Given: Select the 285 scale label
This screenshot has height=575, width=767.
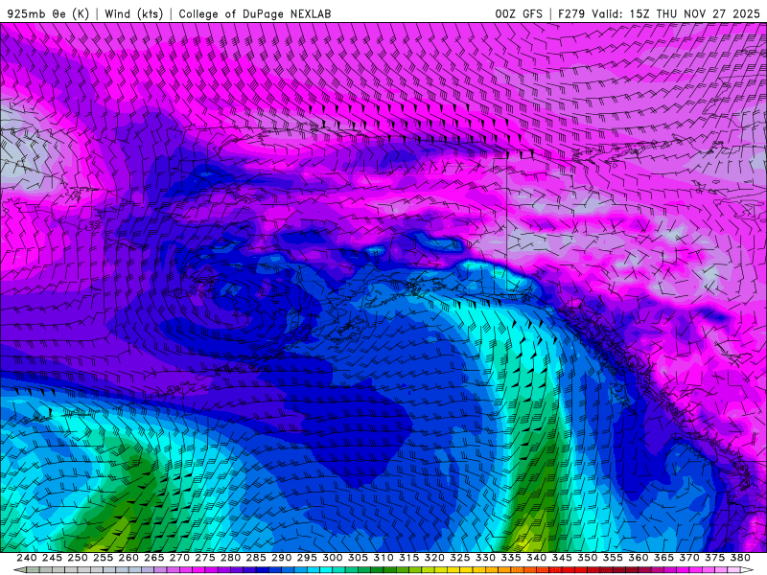Looking at the screenshot, I should (x=256, y=558).
